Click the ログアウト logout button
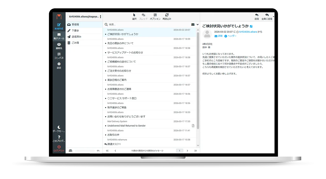 pyautogui.click(x=59, y=148)
